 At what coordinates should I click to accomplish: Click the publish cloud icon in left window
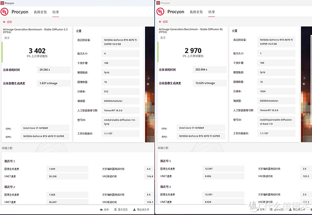click(x=101, y=209)
